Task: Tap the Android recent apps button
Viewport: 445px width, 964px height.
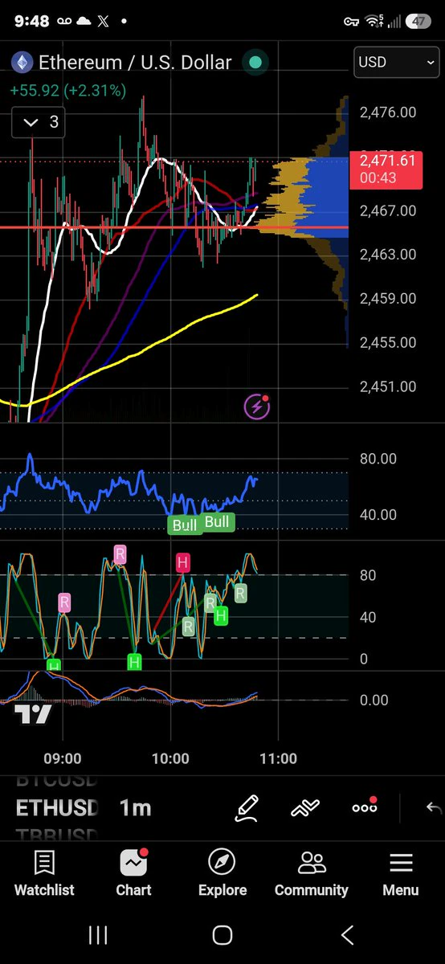Action: tap(98, 935)
